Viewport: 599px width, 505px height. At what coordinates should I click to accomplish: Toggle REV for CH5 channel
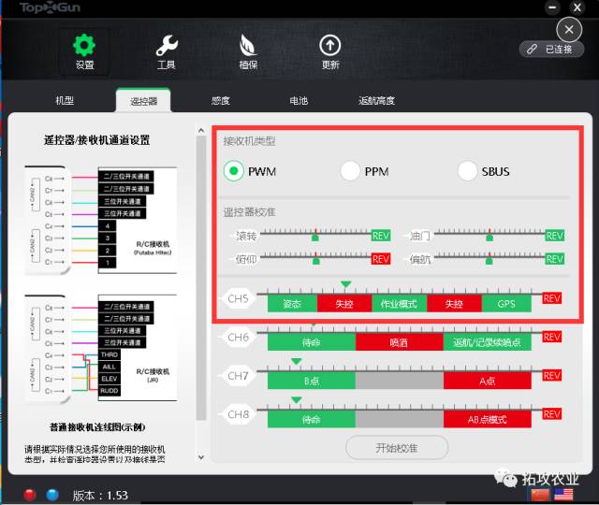click(x=552, y=298)
